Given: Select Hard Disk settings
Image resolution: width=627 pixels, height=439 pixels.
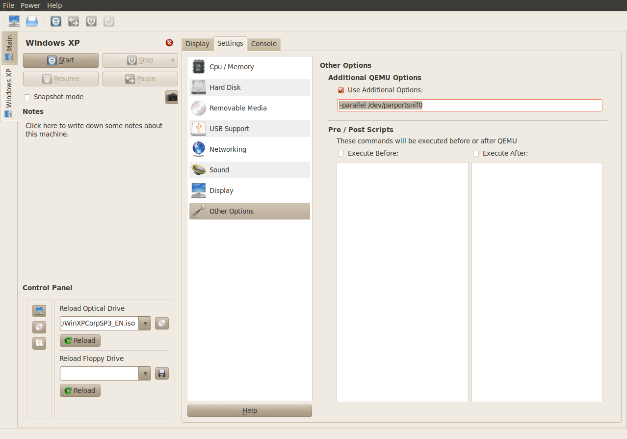Looking at the screenshot, I should [250, 87].
